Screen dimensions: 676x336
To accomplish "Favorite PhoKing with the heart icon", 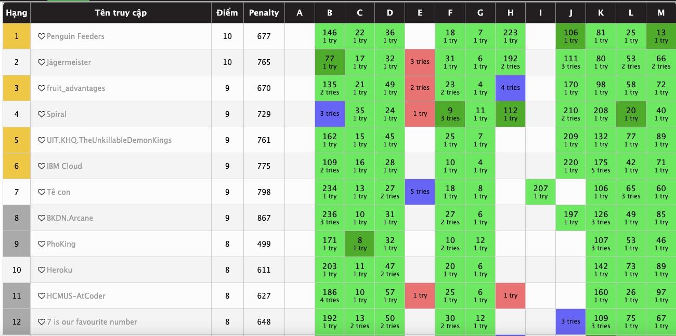I will coord(42,244).
